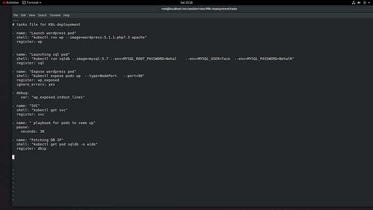The height and width of the screenshot is (210, 373).
Task: Click the window title root@localhost path
Action: click(x=199, y=9)
